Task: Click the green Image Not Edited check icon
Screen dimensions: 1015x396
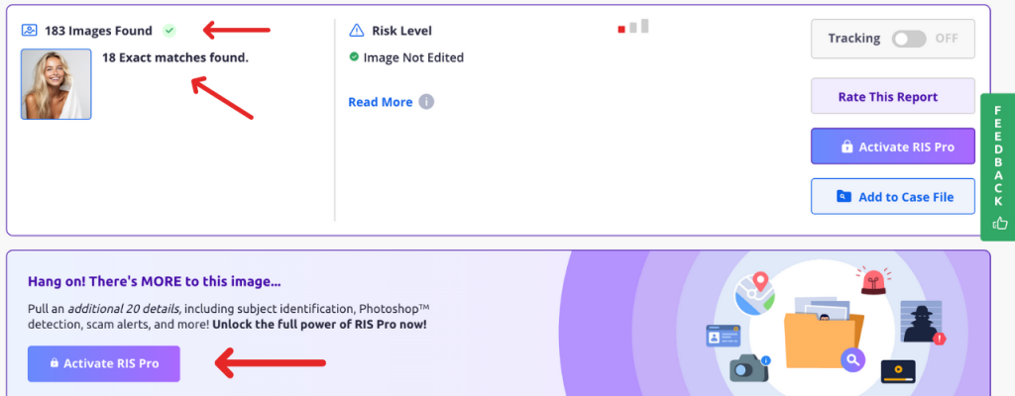Action: [x=354, y=57]
